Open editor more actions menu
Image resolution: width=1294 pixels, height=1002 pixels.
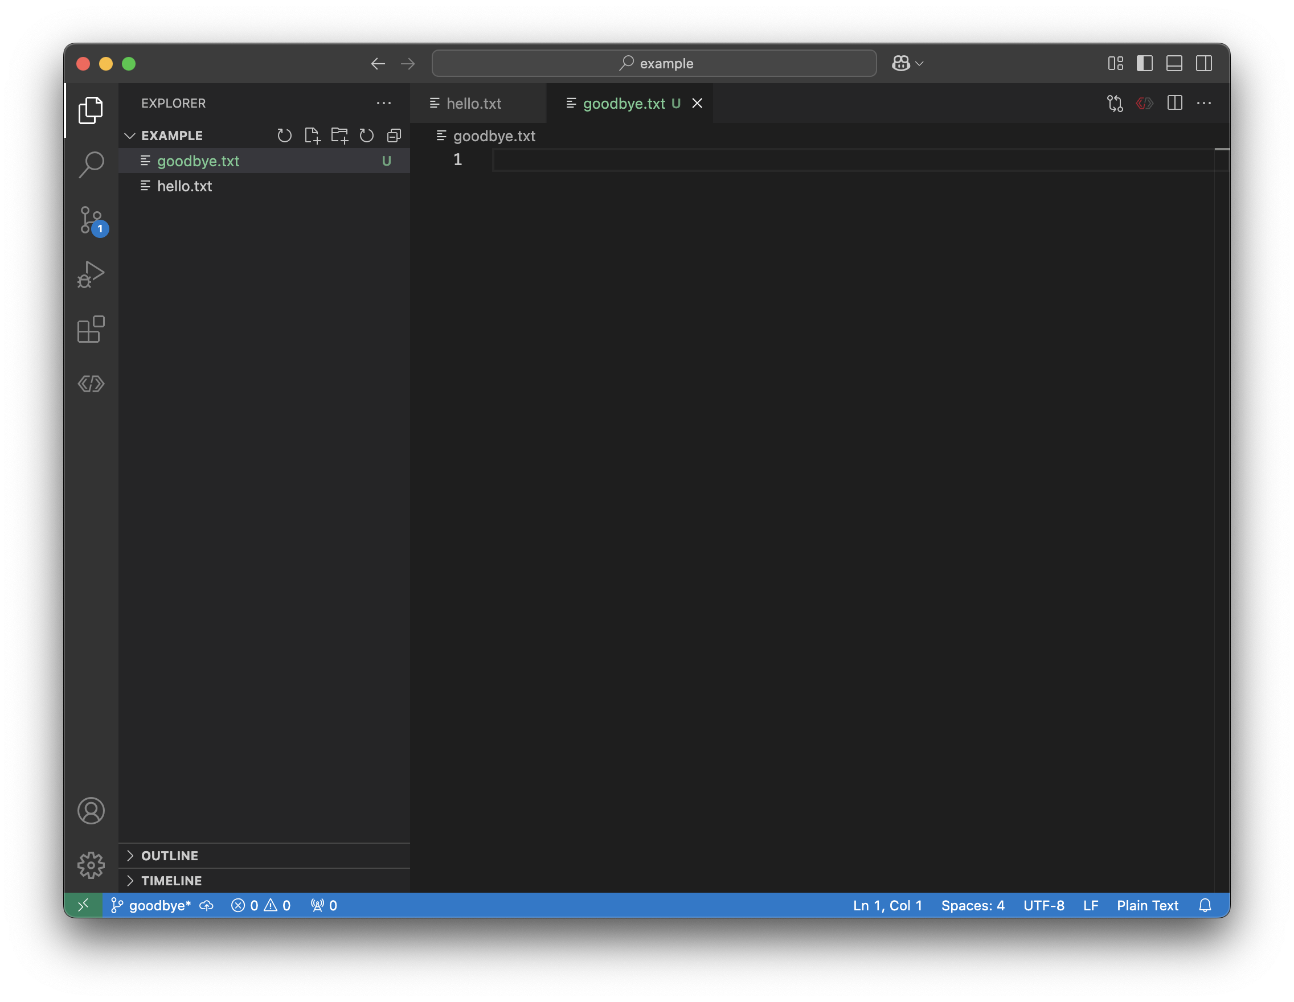[x=1204, y=103]
